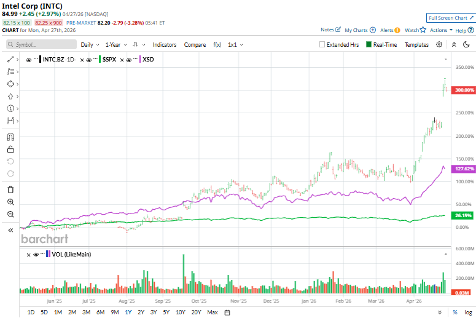Select the trend line drawing tool
Screen dimensions: 476x318
[10, 59]
